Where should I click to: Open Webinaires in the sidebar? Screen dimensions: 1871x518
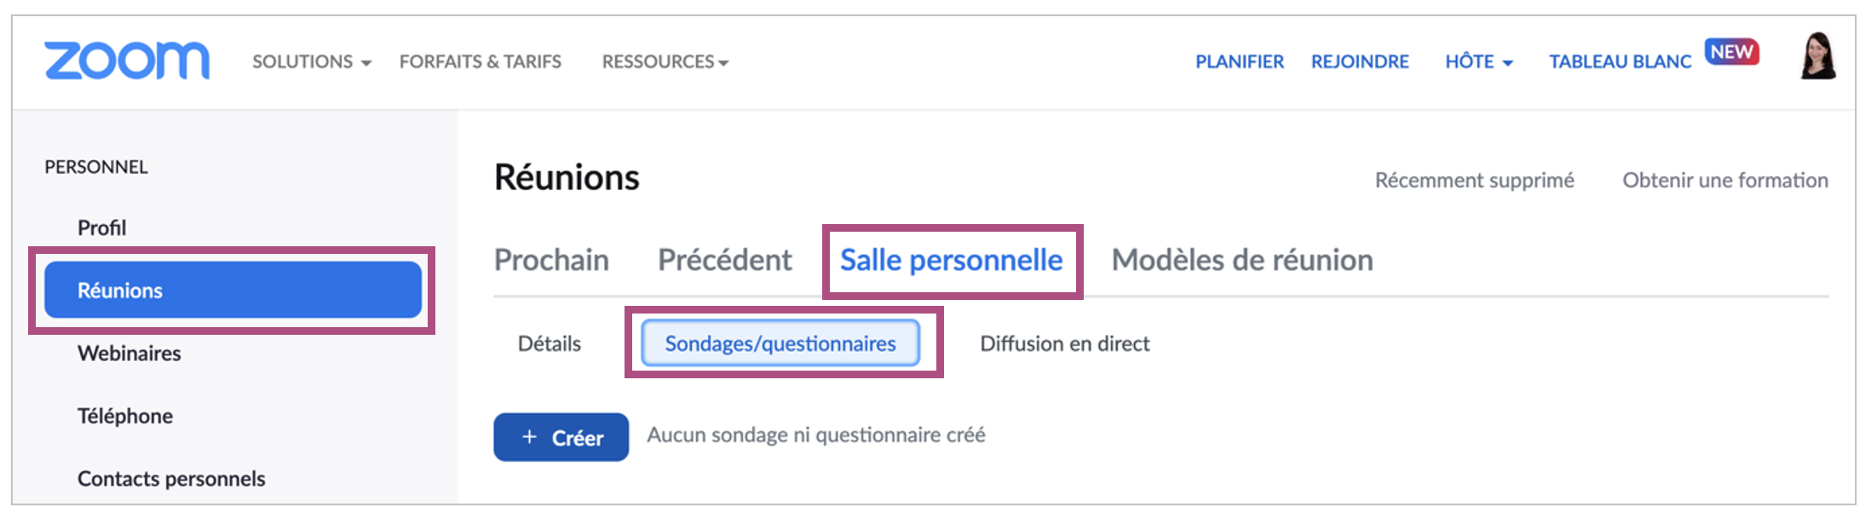[129, 353]
